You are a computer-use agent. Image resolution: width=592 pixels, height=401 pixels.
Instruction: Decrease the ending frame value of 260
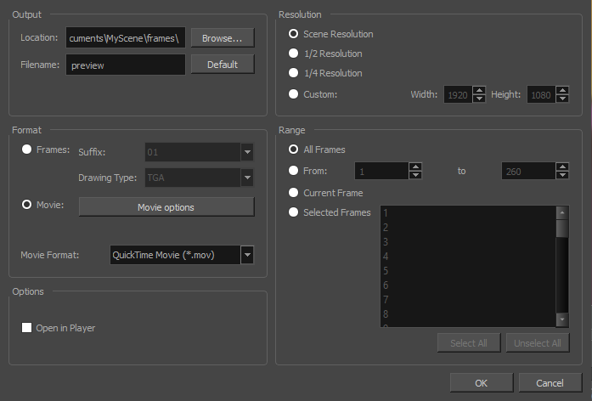tap(562, 175)
